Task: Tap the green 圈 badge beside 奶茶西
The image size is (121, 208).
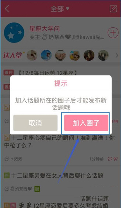Action: coord(37,189)
